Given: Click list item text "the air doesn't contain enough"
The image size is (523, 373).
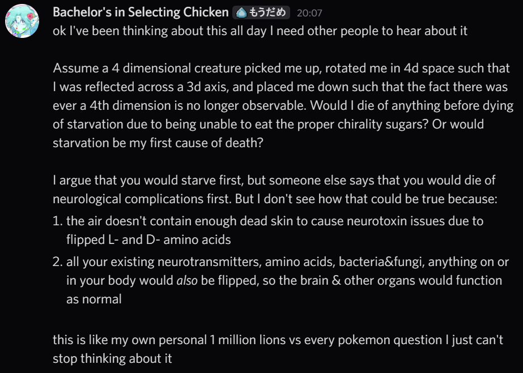Looking at the screenshot, I should tap(275, 221).
